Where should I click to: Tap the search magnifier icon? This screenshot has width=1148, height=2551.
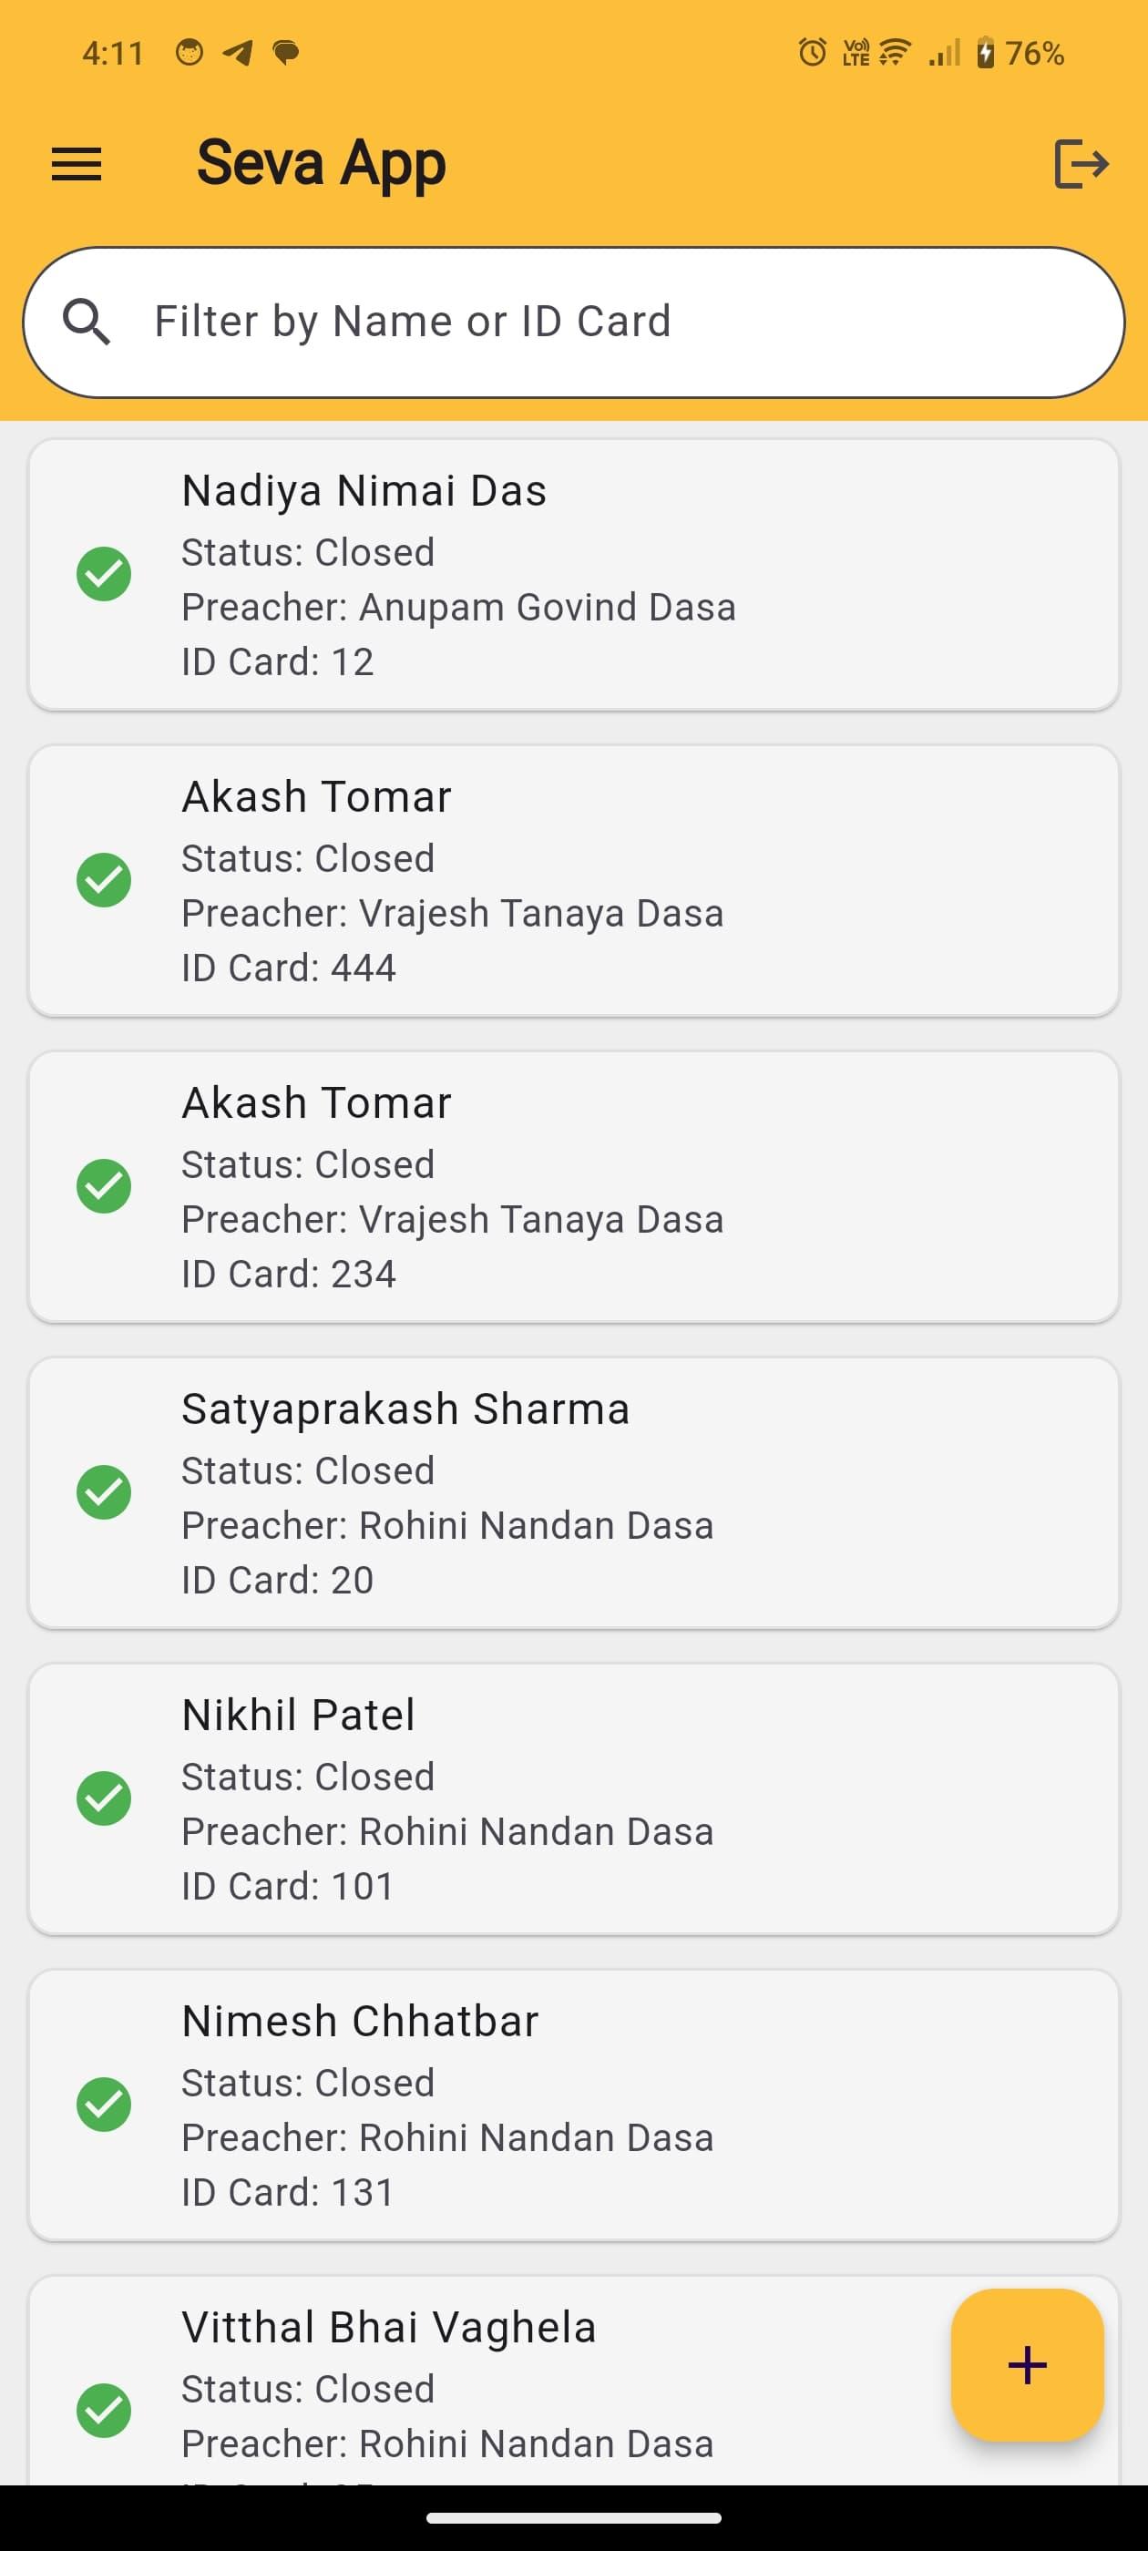pos(87,322)
